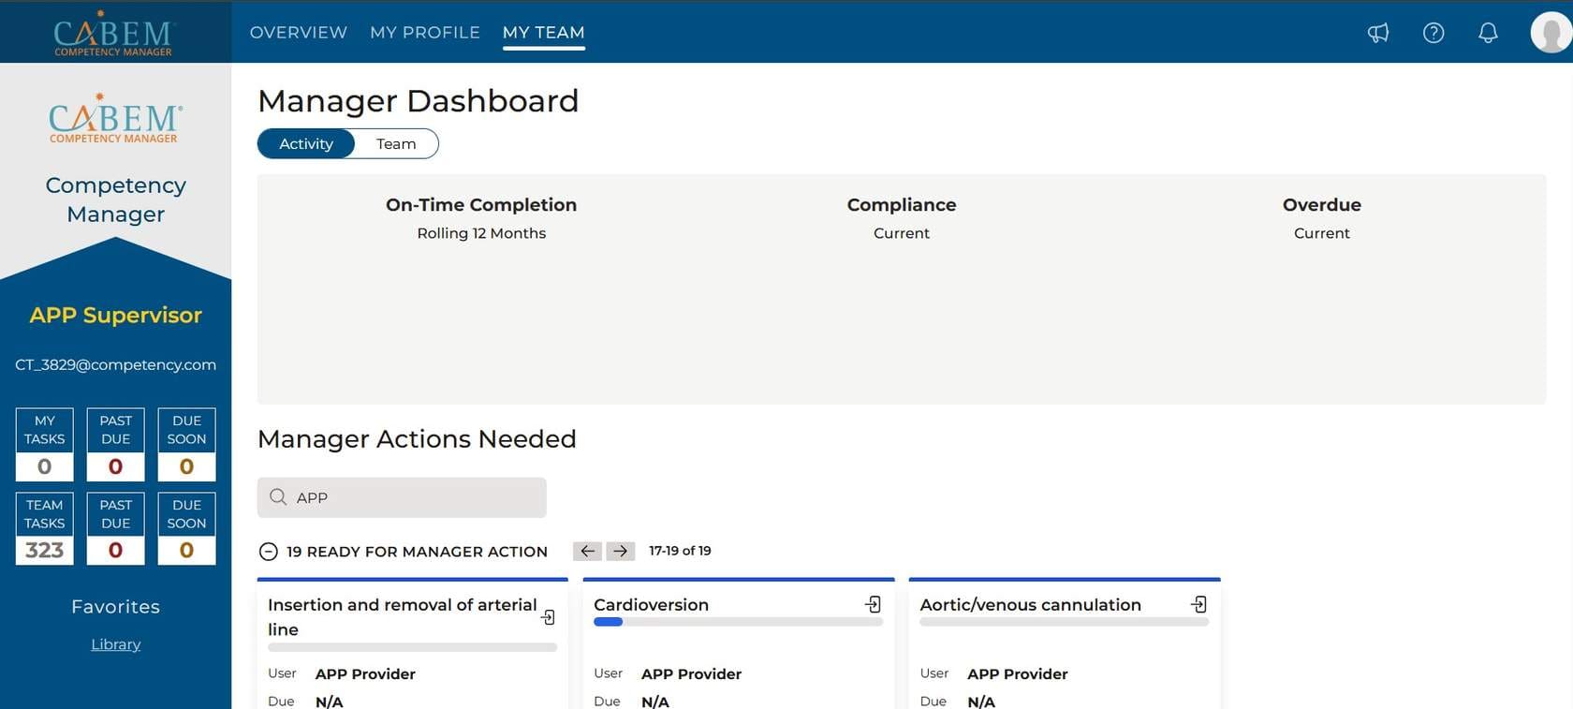
Task: Open the Overview tab
Action: [298, 32]
